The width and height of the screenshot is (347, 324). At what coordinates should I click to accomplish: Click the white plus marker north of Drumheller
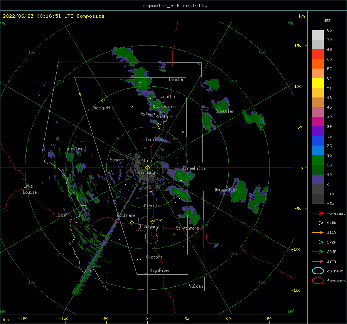(x=218, y=155)
